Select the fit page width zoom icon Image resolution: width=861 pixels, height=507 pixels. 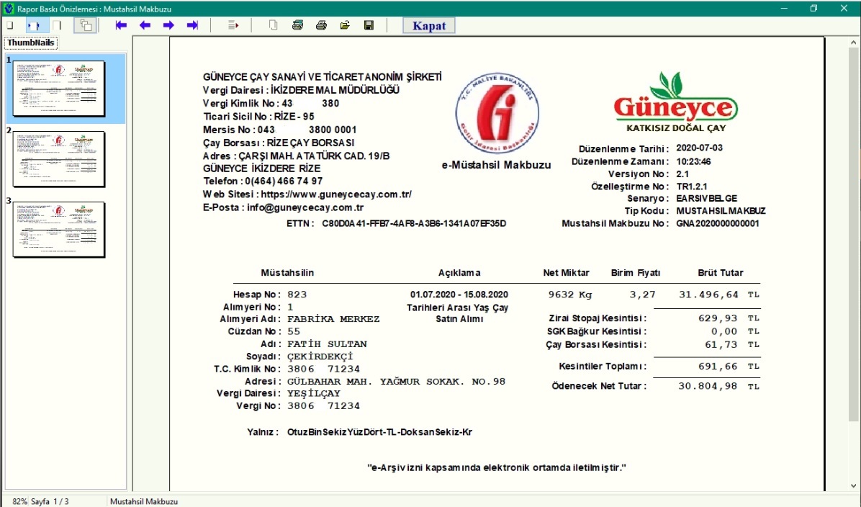[x=34, y=25]
